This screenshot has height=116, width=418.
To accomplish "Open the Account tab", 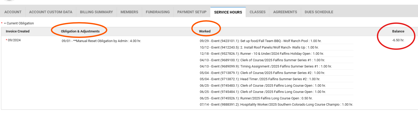I will [13, 12].
